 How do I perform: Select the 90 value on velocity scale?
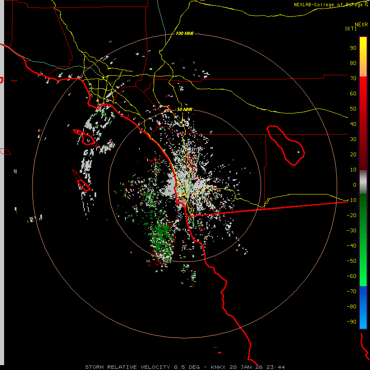point(353,48)
